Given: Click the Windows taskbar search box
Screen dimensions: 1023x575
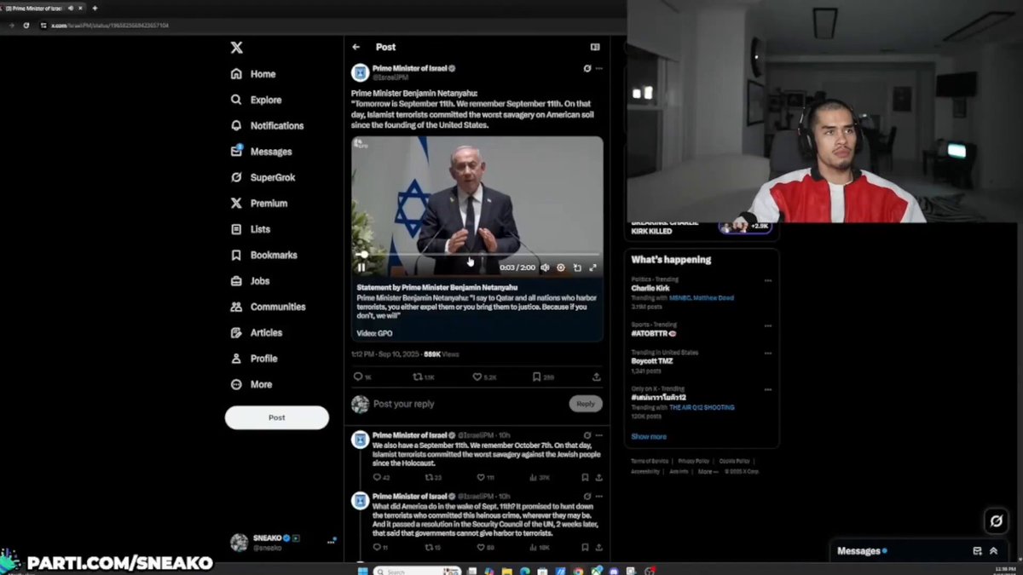Looking at the screenshot, I should click(417, 571).
